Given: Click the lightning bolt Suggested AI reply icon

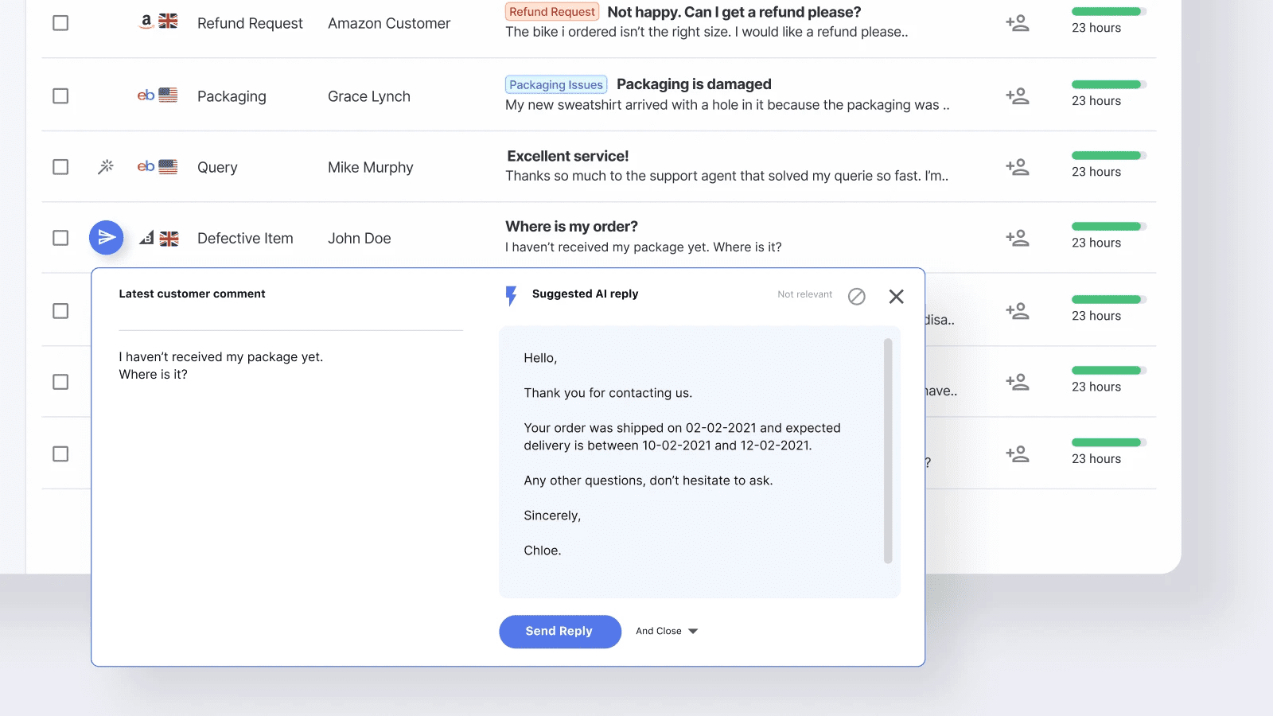Looking at the screenshot, I should [x=512, y=295].
